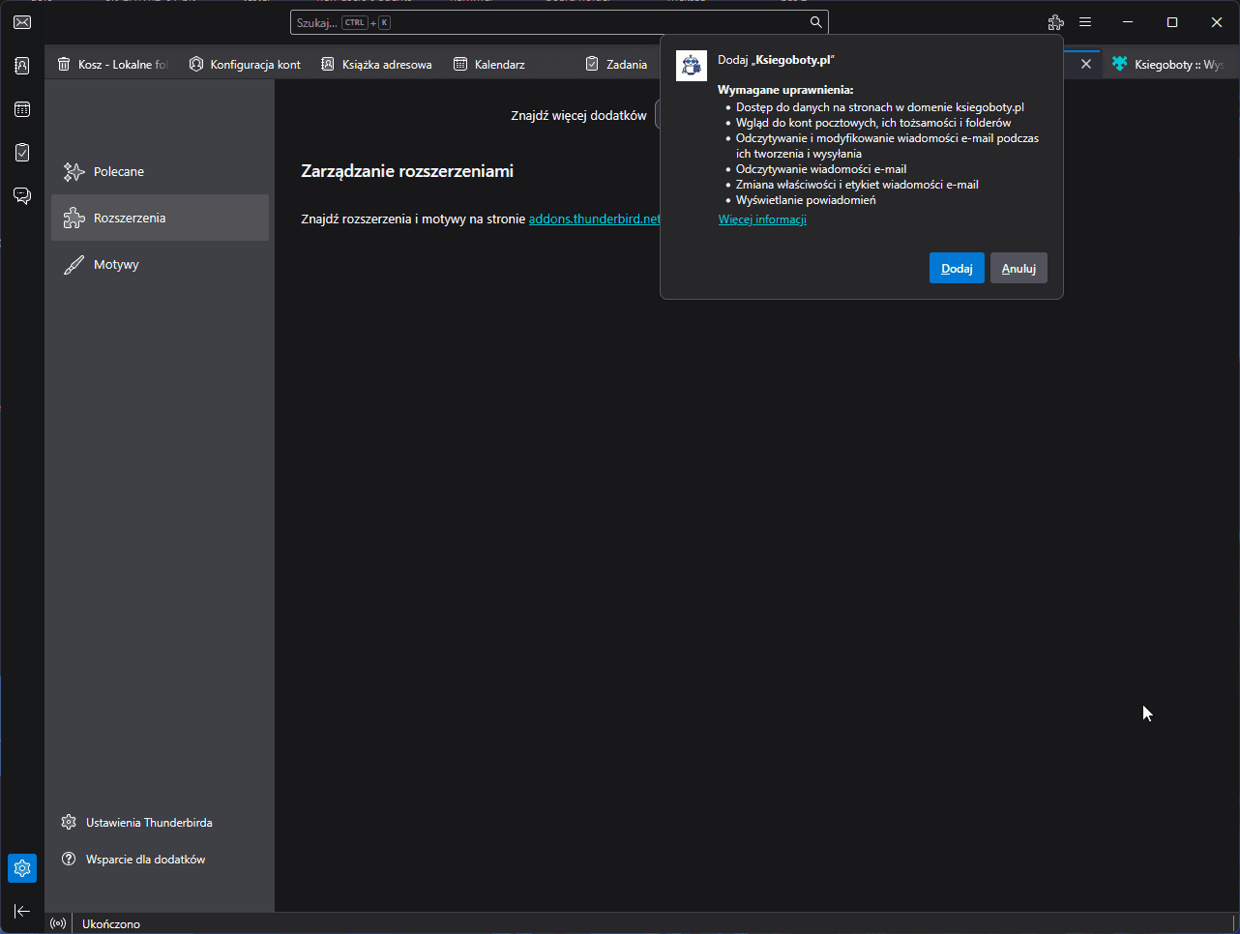1240x934 pixels.
Task: Click the Dodaj button to install add-on
Action: [957, 268]
